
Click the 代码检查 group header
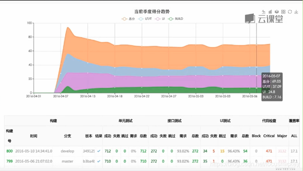pyautogui.click(x=269, y=121)
